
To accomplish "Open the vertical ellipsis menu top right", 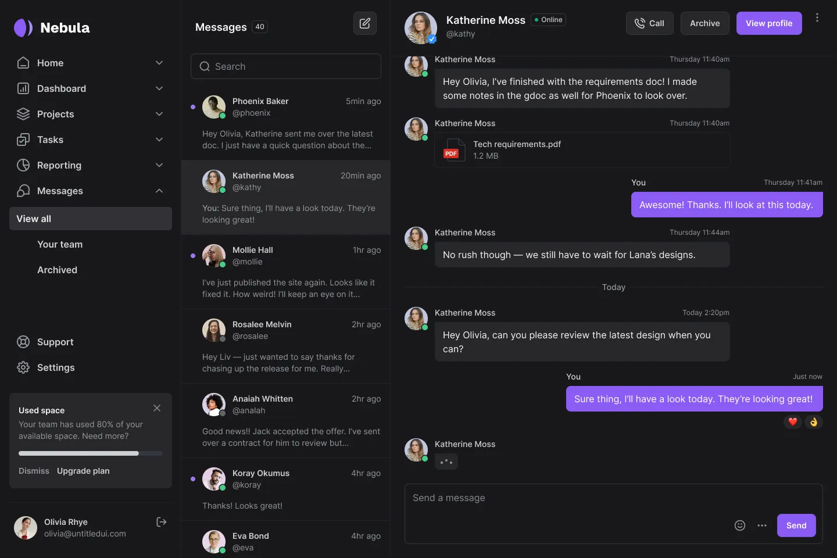I will click(x=817, y=17).
